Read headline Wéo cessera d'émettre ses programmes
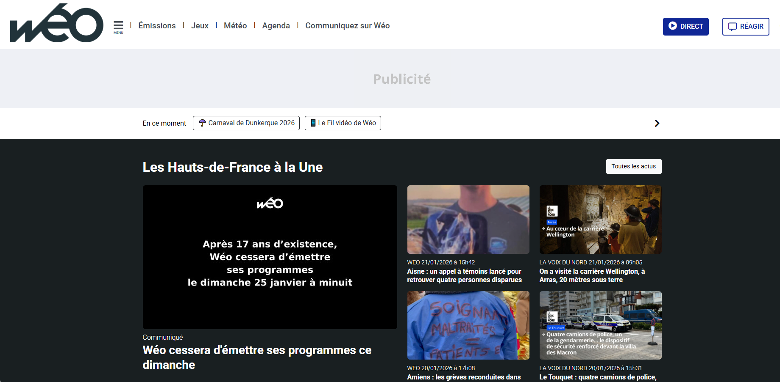Viewport: 780px width, 382px height. 257,357
